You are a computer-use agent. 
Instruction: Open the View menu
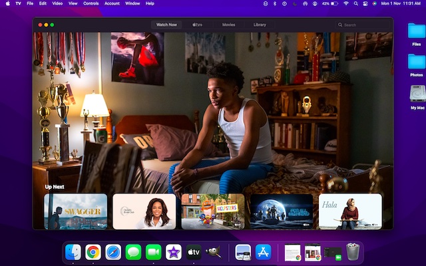click(x=73, y=3)
